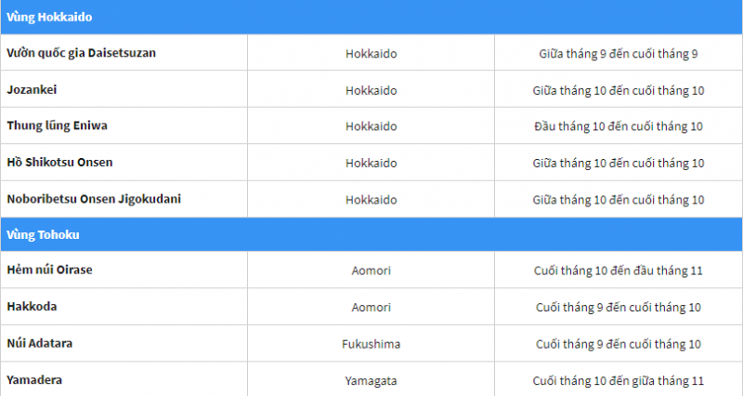Click the Vùng Hokkaido section header
Image resolution: width=743 pixels, height=396 pixels.
[49, 17]
